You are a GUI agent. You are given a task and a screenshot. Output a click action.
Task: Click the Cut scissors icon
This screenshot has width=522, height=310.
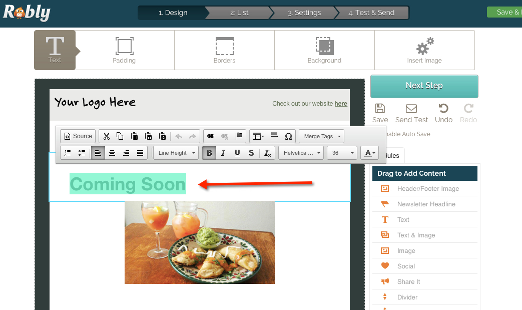click(106, 136)
